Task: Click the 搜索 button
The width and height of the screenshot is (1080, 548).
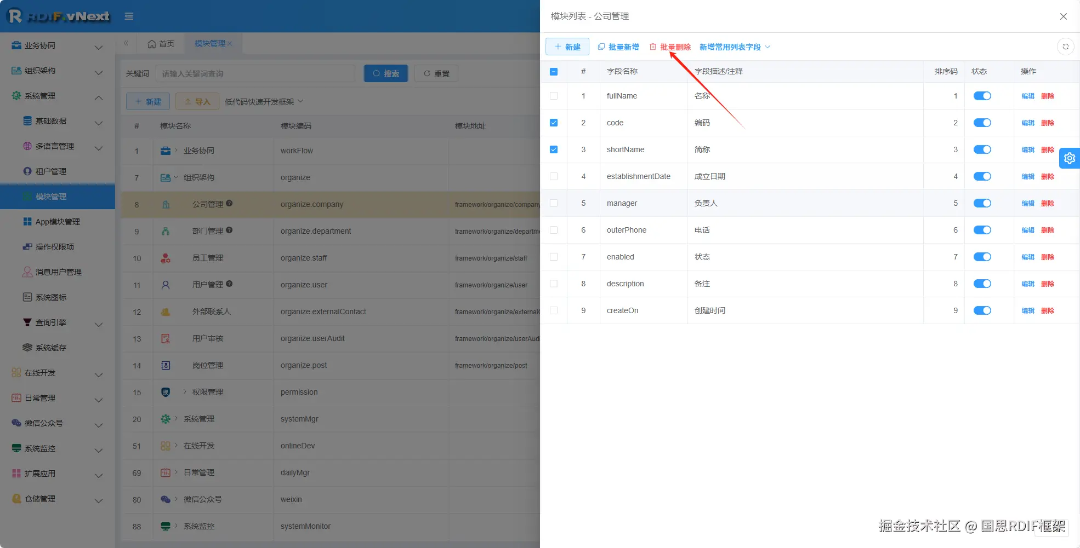Action: [x=386, y=73]
